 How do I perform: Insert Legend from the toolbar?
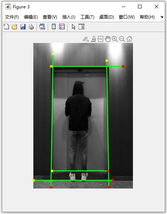pyautogui.click(x=62, y=27)
